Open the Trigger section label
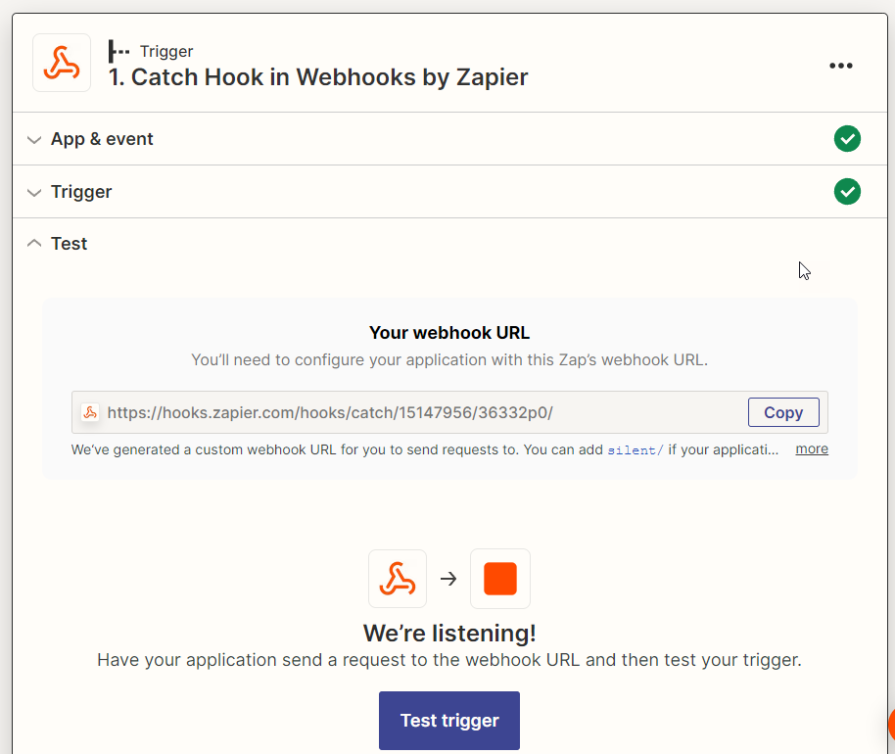 [x=81, y=192]
